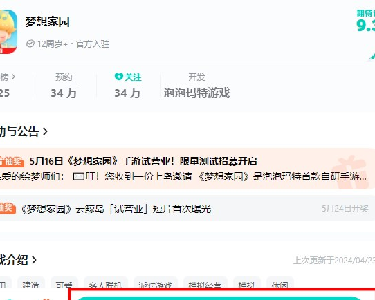This screenshot has width=375, height=300.
Task: Open the ranking 榜 chevron
Action: [13, 77]
